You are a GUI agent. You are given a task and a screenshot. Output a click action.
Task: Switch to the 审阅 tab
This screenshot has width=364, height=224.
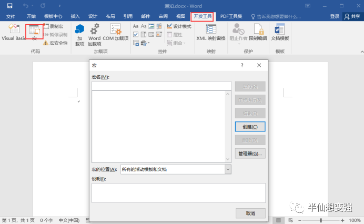(x=163, y=16)
